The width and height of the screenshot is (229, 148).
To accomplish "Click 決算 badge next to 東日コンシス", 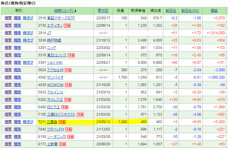I will click(71, 55).
